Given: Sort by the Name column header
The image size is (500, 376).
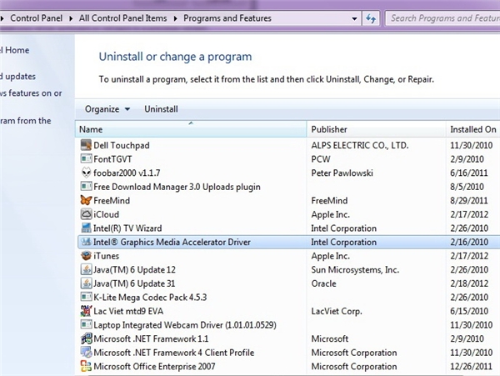Looking at the screenshot, I should (x=191, y=129).
